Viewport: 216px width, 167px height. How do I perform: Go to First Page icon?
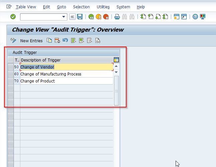point(143,17)
